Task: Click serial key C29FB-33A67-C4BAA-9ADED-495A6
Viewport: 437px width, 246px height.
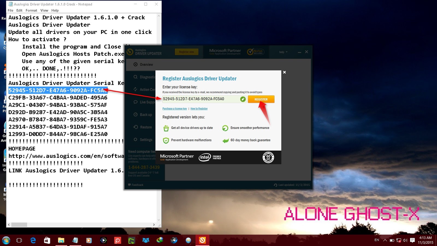Action: [x=58, y=98]
